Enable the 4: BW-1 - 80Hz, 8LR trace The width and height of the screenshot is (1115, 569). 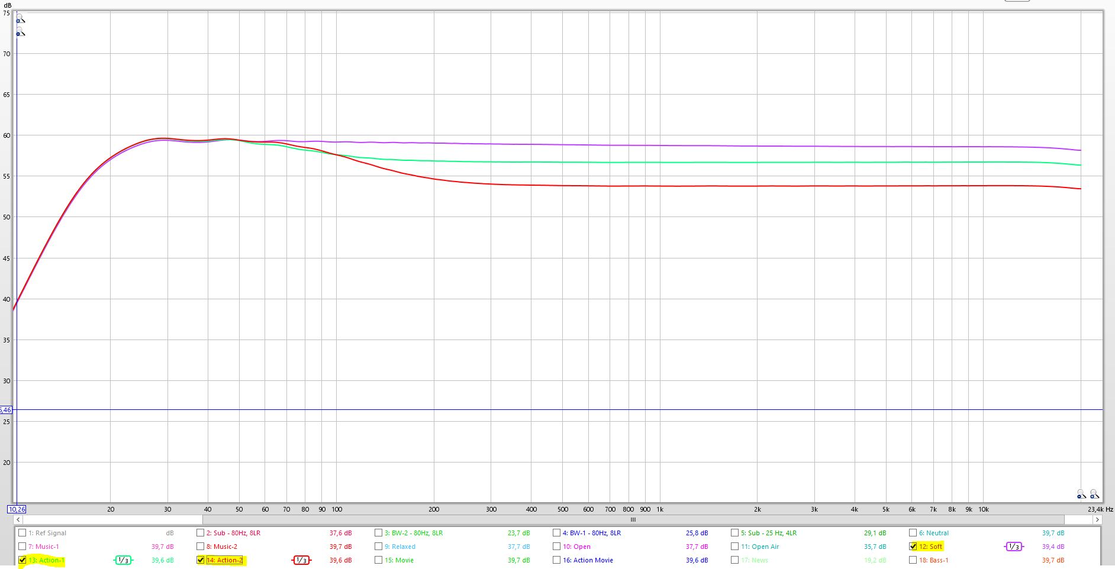557,533
